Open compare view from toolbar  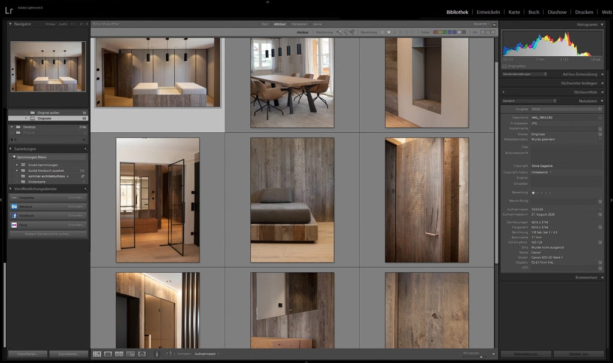coord(119,354)
